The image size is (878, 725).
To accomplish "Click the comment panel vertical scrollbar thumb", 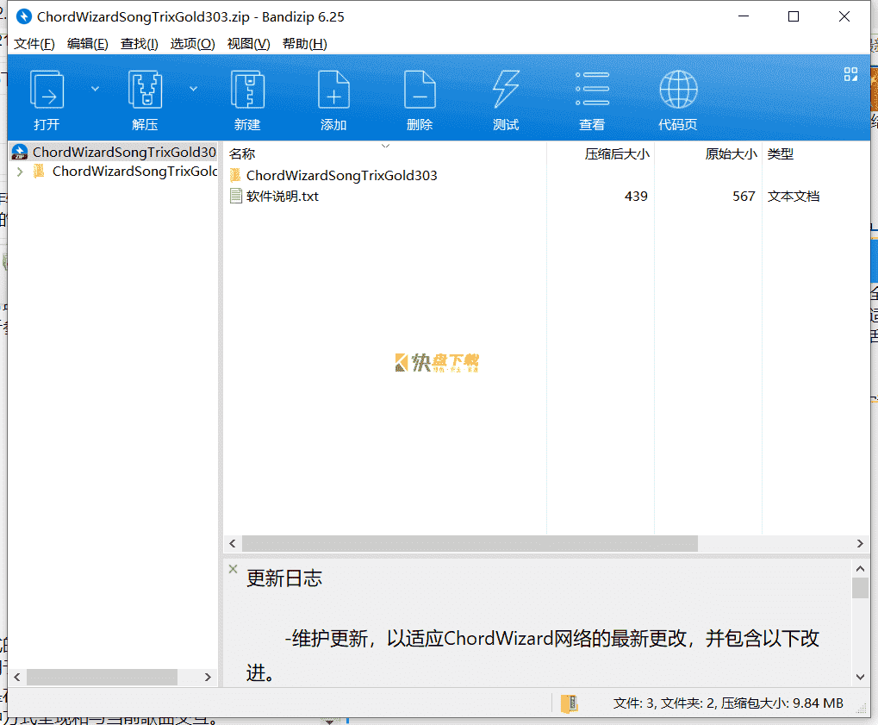I will pos(861,588).
